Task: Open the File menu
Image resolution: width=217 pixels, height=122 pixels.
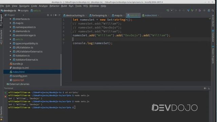Action: [2, 6]
